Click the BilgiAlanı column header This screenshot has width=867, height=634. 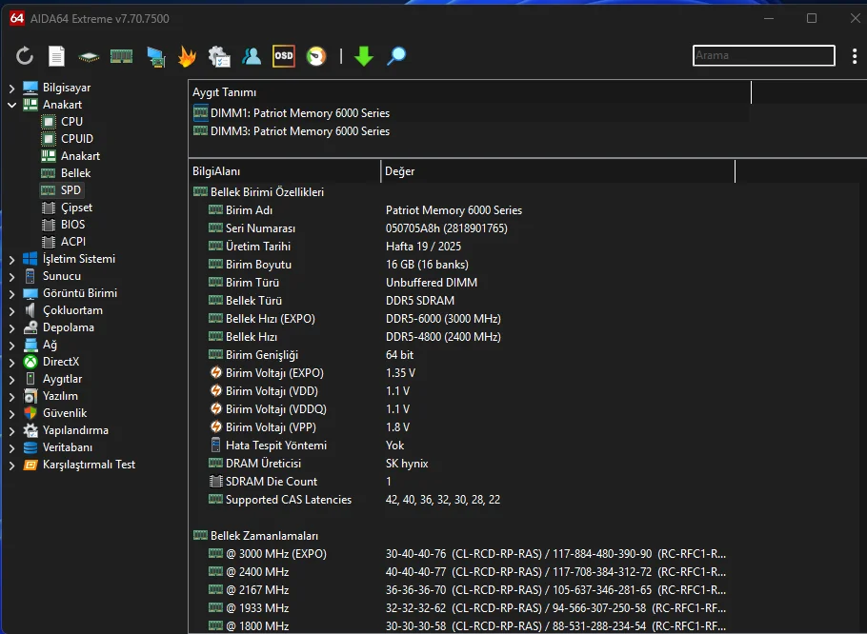pos(284,171)
